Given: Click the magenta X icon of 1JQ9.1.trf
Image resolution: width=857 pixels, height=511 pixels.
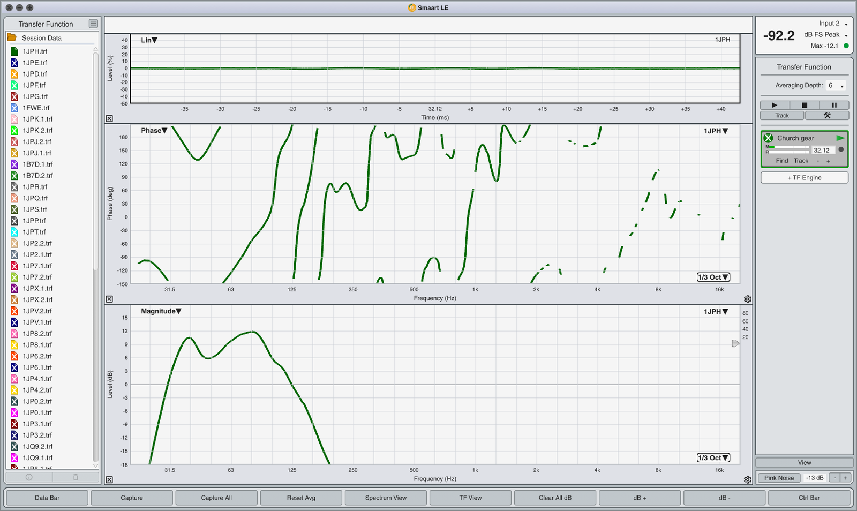Looking at the screenshot, I should pos(14,457).
